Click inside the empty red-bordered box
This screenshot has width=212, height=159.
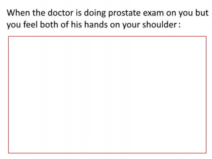pos(107,95)
